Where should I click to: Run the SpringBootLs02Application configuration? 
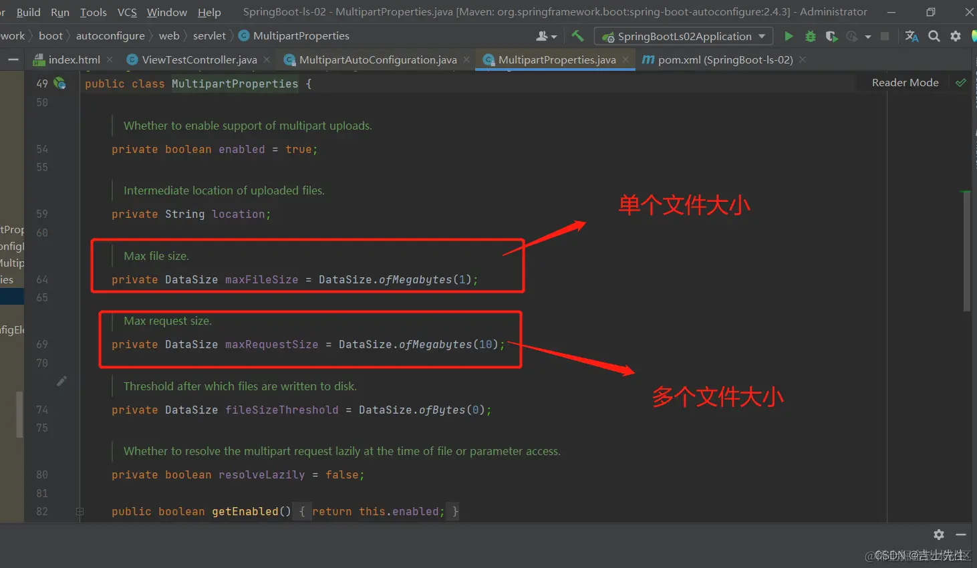pyautogui.click(x=789, y=36)
